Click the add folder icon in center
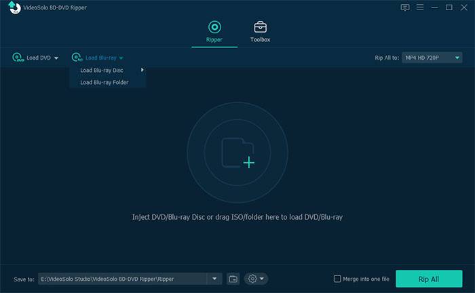Screen dimensions: 475x293 coord(237,153)
